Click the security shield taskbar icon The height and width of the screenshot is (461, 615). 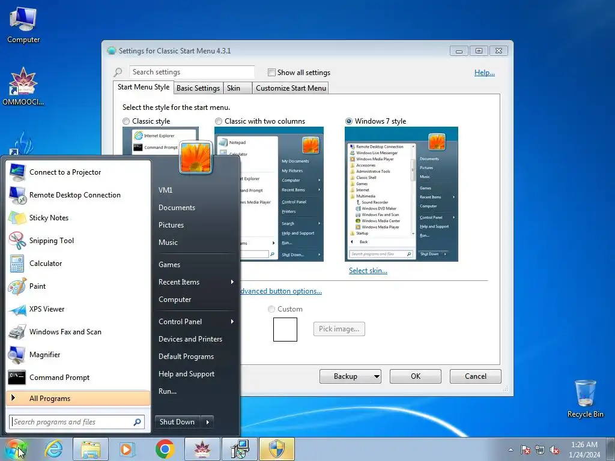click(276, 449)
